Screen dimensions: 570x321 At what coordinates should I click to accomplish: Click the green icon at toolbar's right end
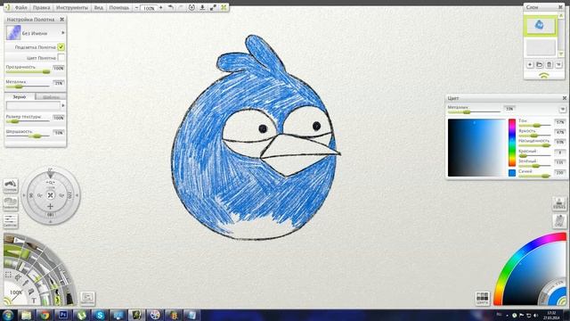pyautogui.click(x=224, y=8)
